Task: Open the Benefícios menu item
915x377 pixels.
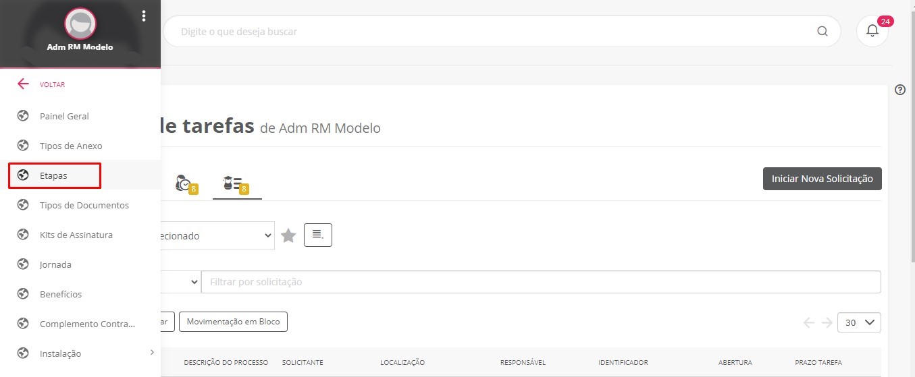Action: tap(80, 294)
